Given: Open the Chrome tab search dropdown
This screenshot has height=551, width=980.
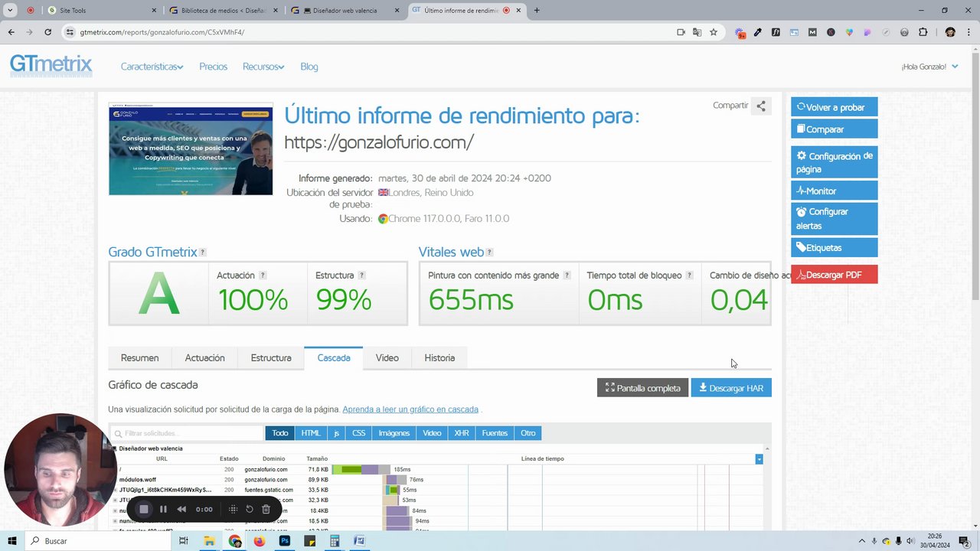Looking at the screenshot, I should click(11, 11).
